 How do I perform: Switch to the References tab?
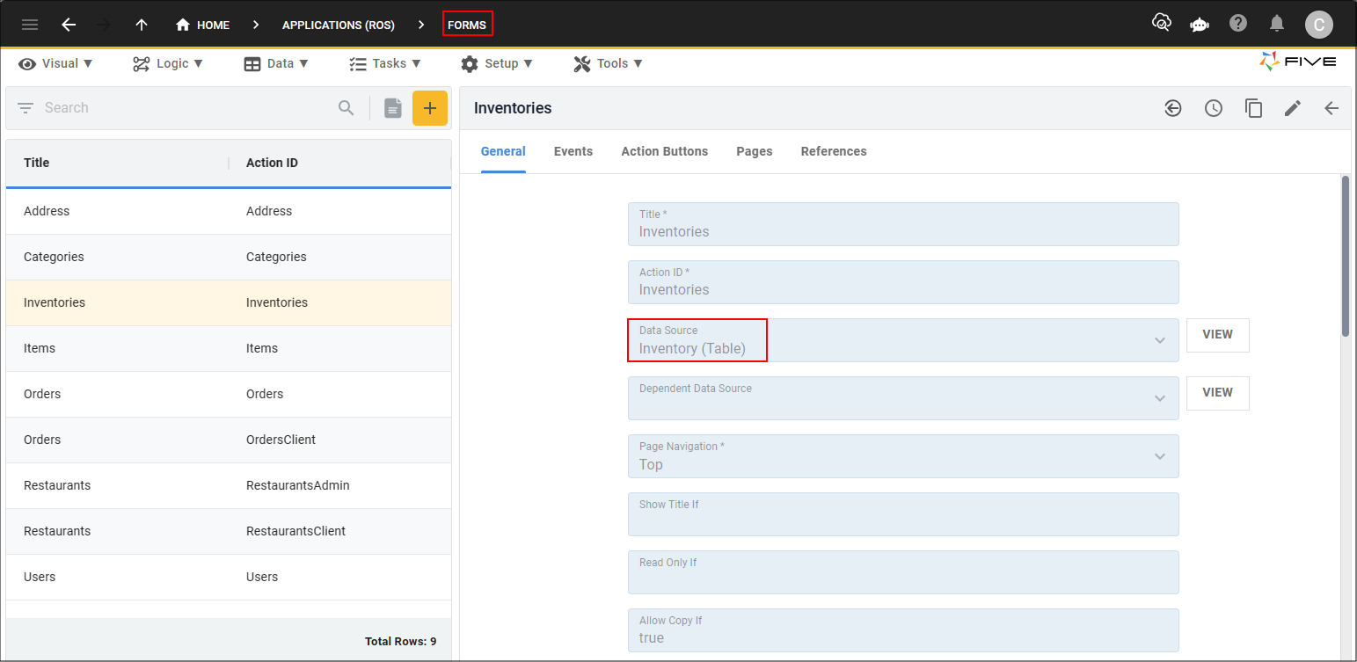pyautogui.click(x=834, y=151)
